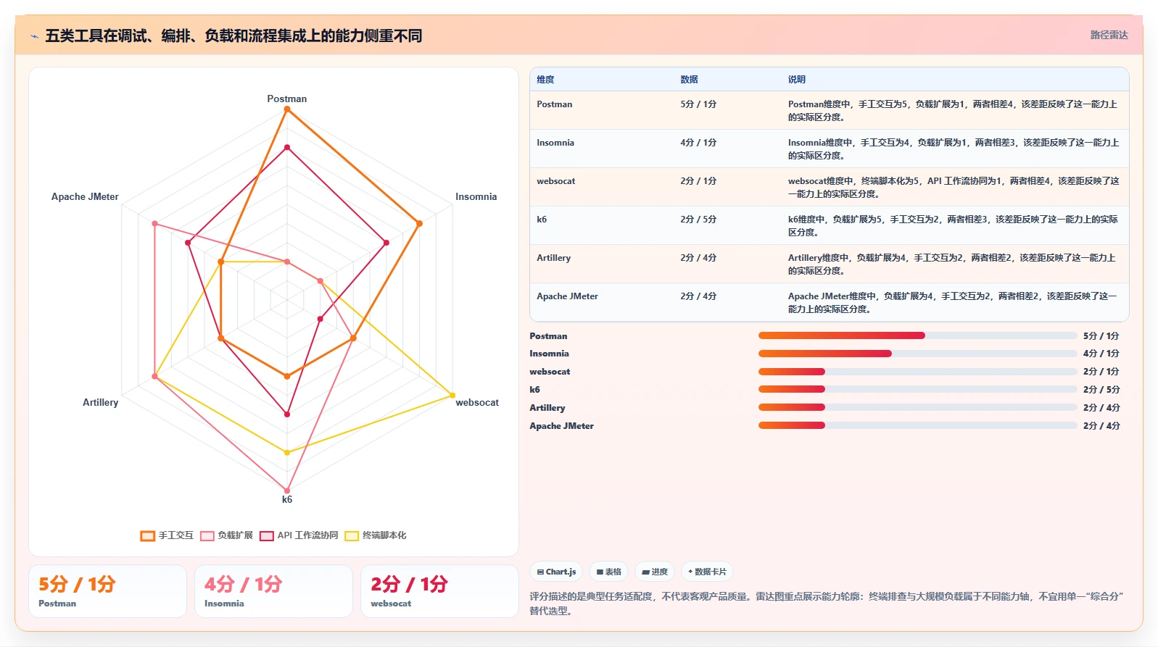Click the 5分 / 1分 value in Postman table row
1158x647 pixels.
tap(698, 104)
